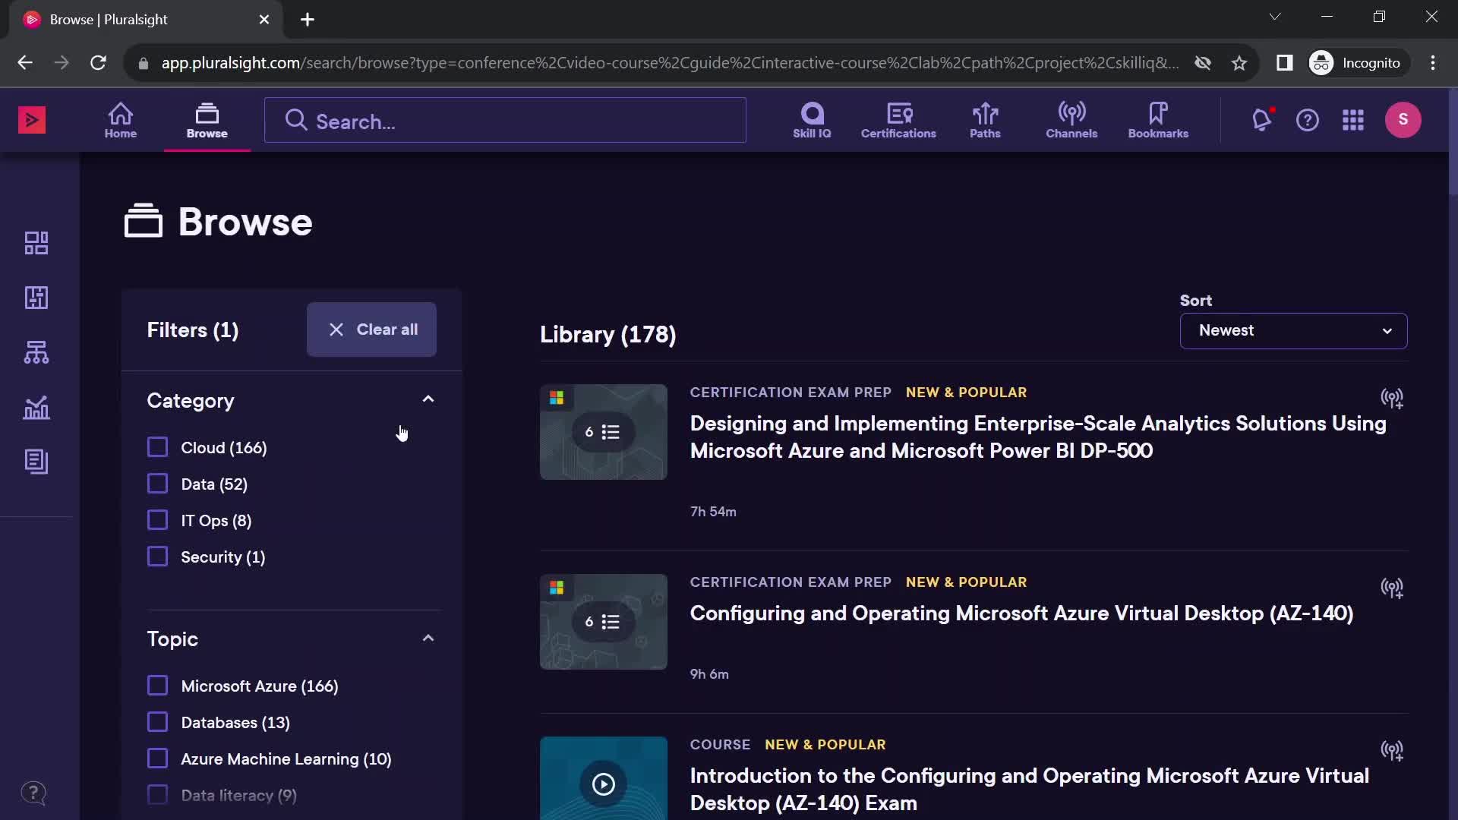This screenshot has width=1458, height=820.
Task: Open the AZ-140 exam prep thumbnail
Action: [604, 622]
